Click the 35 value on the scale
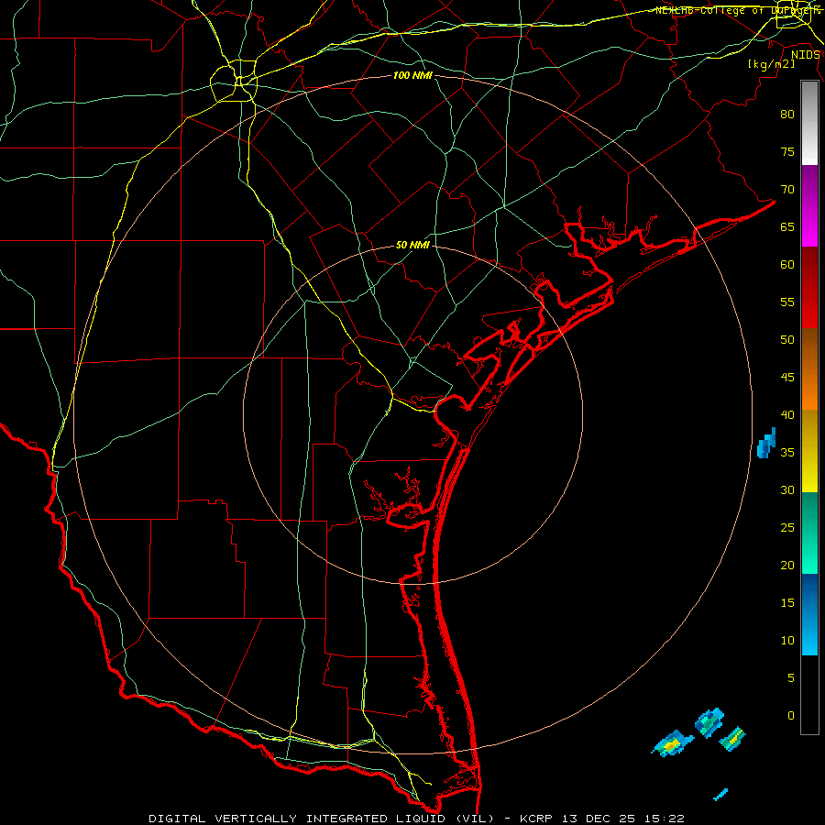This screenshot has width=825, height=825. [787, 453]
